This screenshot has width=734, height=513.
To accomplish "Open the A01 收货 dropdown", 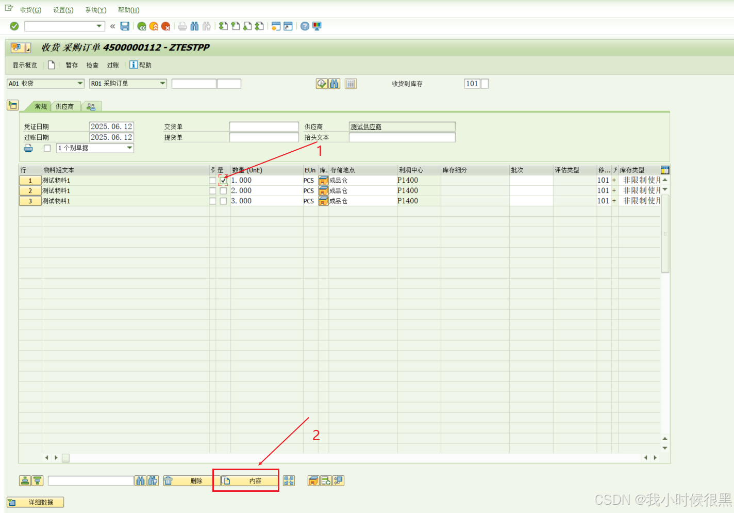I will (x=80, y=83).
